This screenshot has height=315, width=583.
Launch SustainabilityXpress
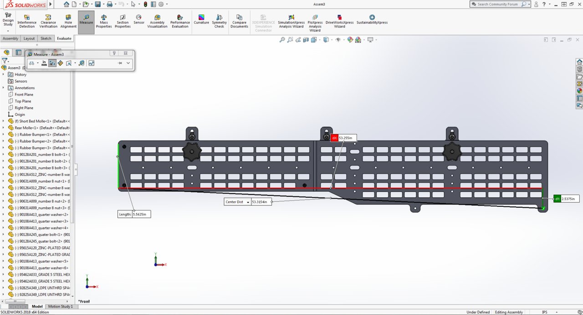click(x=372, y=20)
